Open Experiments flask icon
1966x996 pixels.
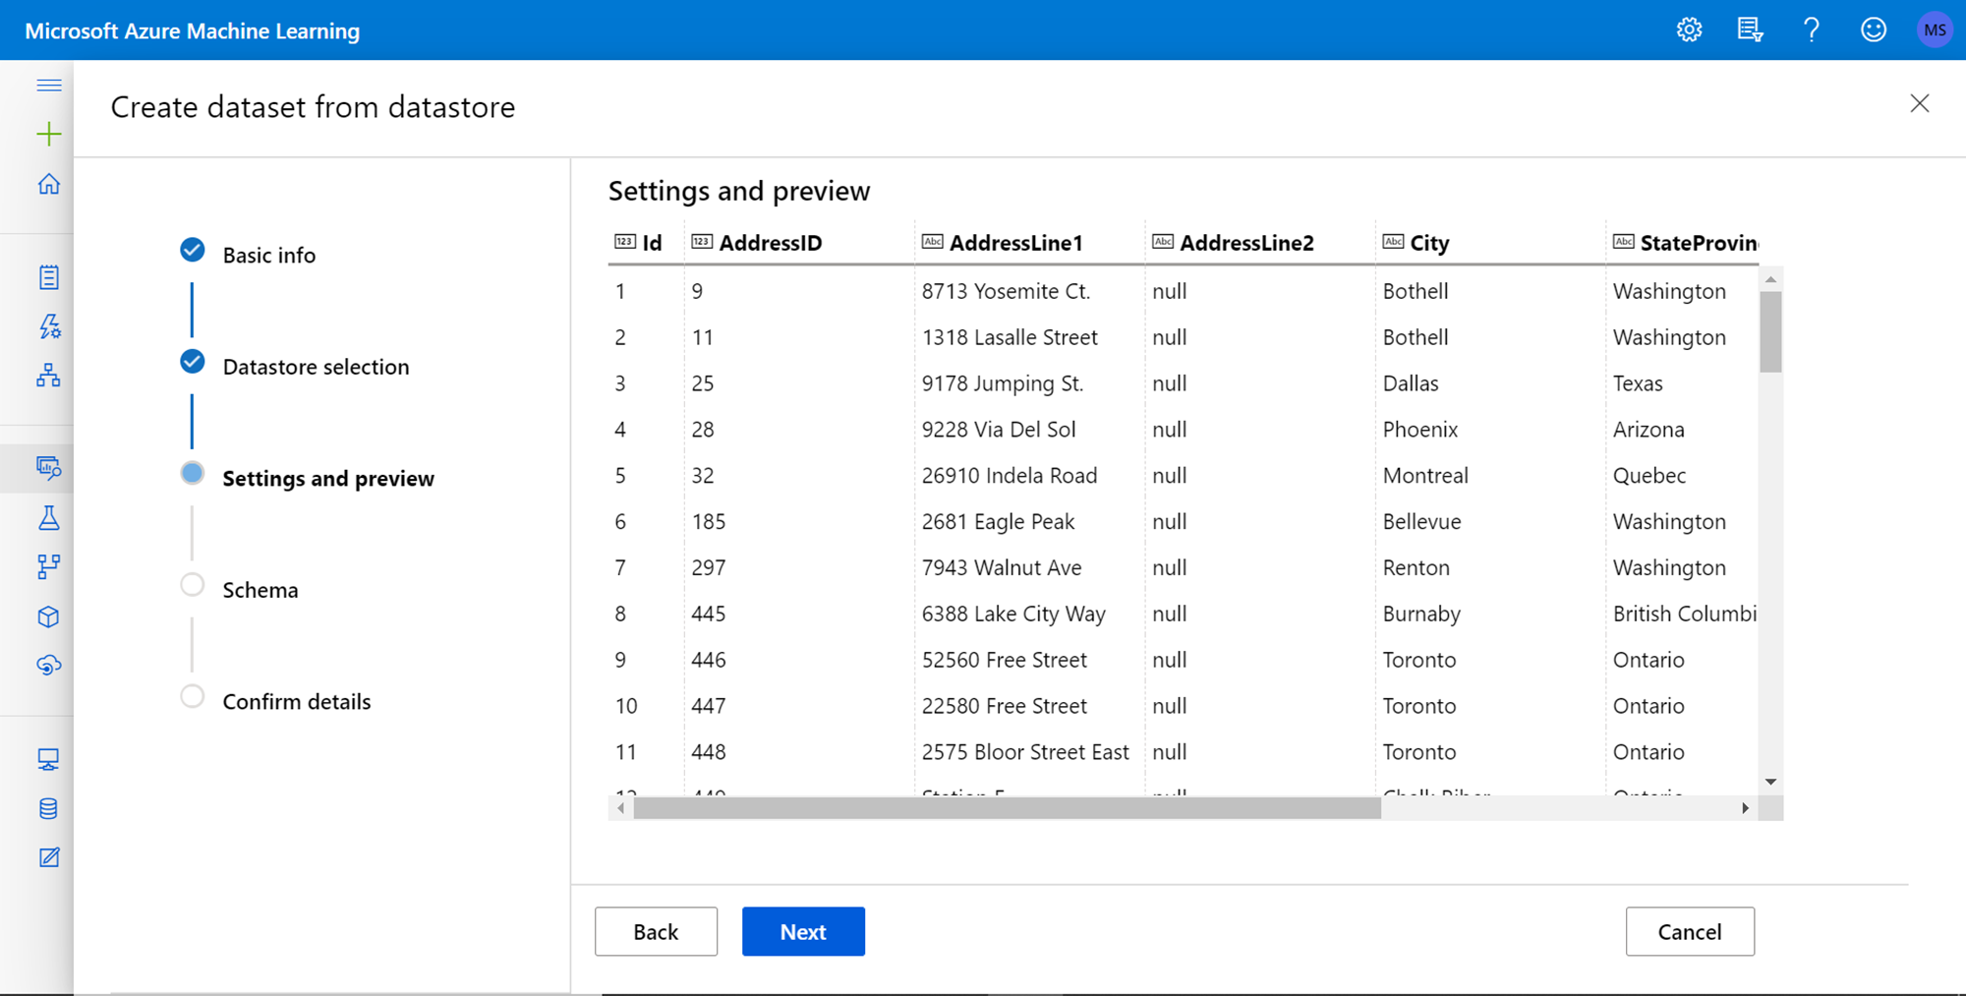(x=48, y=518)
